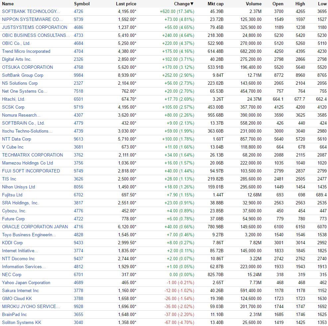Open Information Services link
The image size is (328, 326).
24,267
